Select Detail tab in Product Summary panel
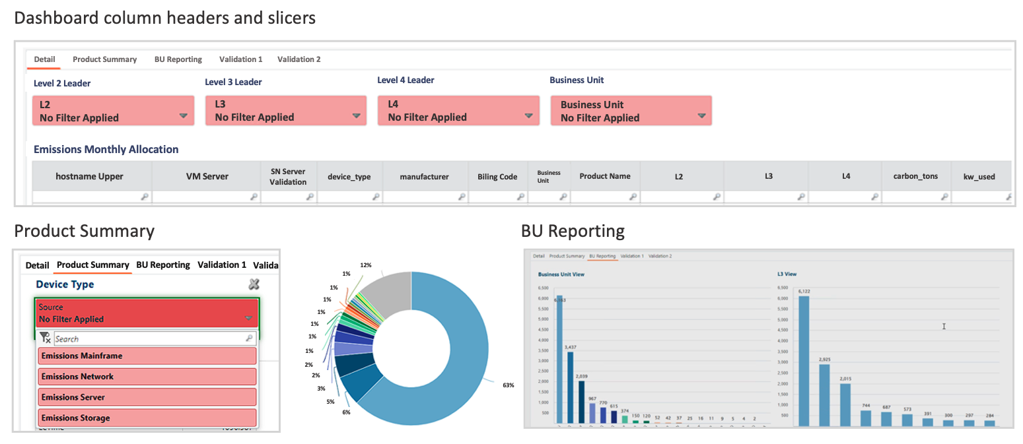Screen dimensions: 1023x444 (x=37, y=265)
